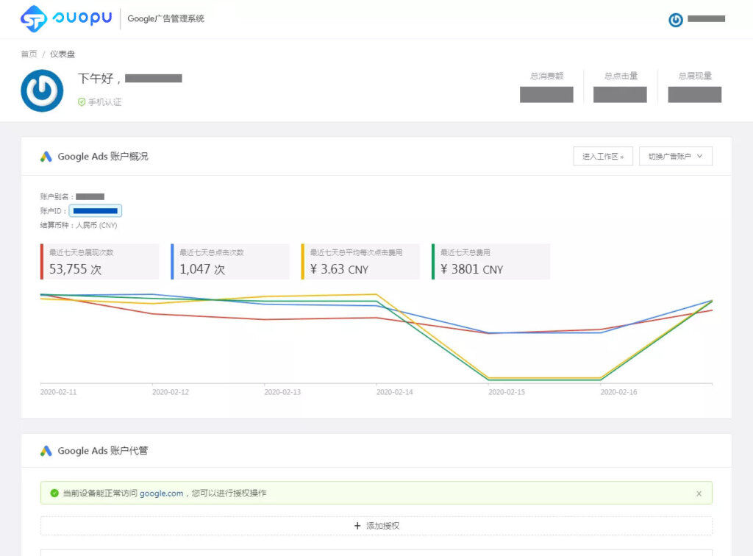Viewport: 753px width, 556px height.
Task: Click the Google Ads icon beside 账户代管 heading
Action: [x=44, y=450]
